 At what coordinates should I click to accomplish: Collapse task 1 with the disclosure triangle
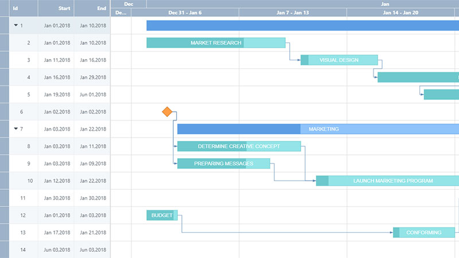(16, 25)
